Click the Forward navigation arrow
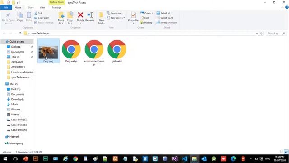 pyautogui.click(x=10, y=33)
